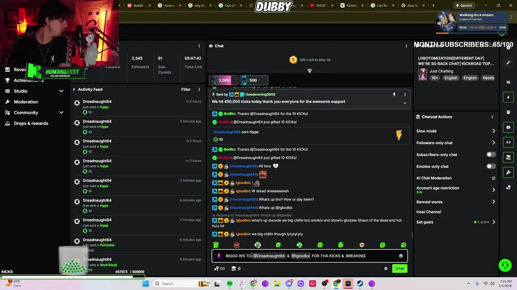Viewport: 517px width, 290px height.
Task: Switch to the Richard browser tab
Action: coord(351,6)
